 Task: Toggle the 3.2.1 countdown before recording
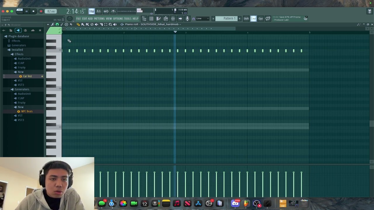tap(99, 11)
